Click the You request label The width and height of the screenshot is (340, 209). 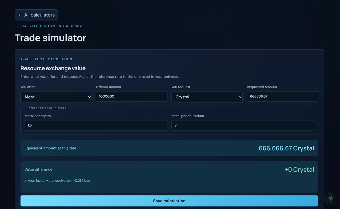pyautogui.click(x=181, y=87)
